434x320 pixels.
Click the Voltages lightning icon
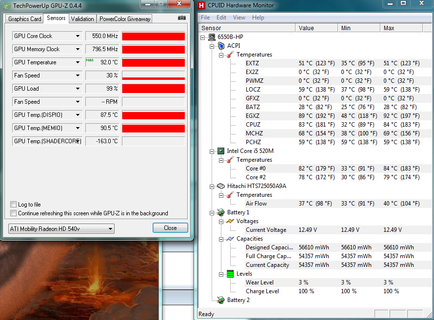pos(230,221)
